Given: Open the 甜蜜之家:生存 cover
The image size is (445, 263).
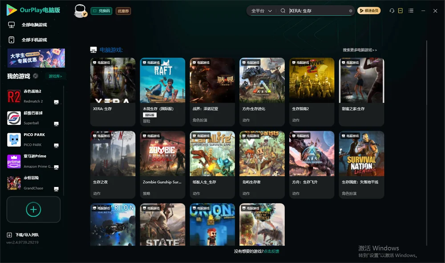Looking at the screenshot, I should coord(361,80).
